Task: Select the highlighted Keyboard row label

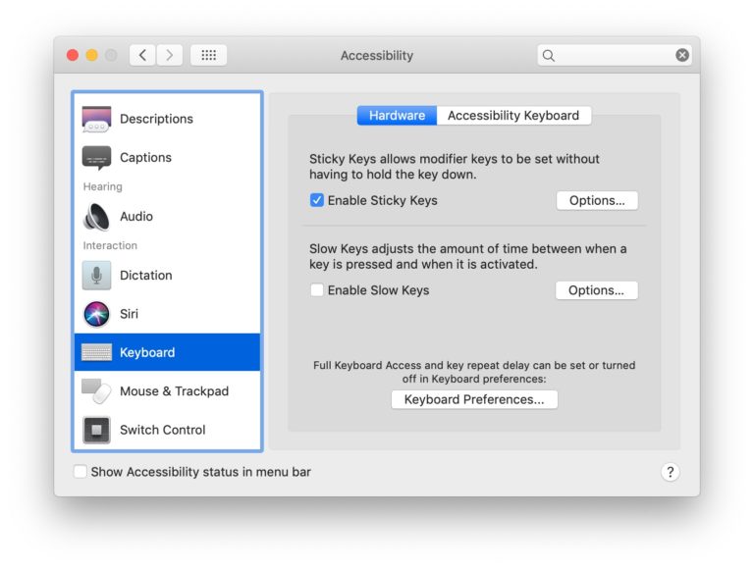Action: tap(147, 352)
